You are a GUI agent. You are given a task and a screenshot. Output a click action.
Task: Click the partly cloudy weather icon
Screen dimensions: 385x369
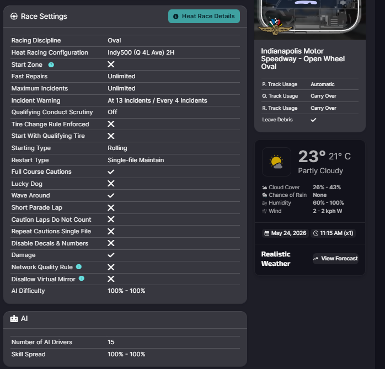pyautogui.click(x=276, y=162)
